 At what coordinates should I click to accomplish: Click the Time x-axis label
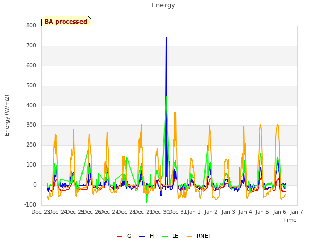(x=290, y=220)
